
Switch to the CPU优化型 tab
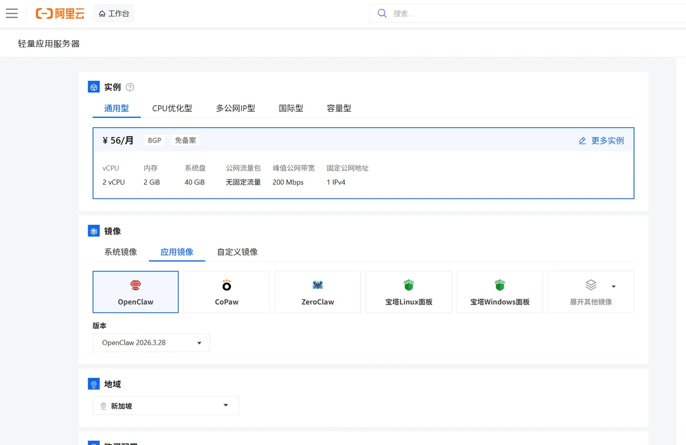[x=172, y=108]
